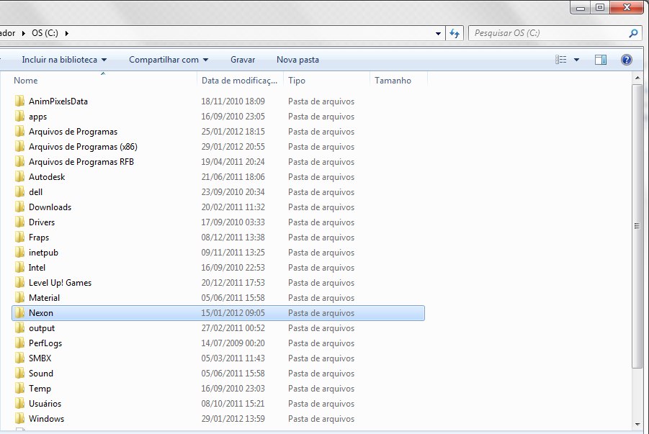Open the view options dropdown arrow
The width and height of the screenshot is (649, 434).
coord(576,60)
